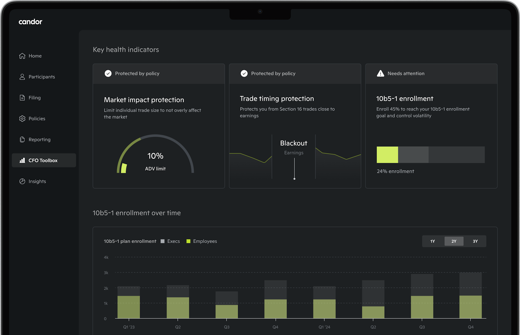520x335 pixels.
Task: Click the 'Q1 '24' axis label
Action: 324,327
